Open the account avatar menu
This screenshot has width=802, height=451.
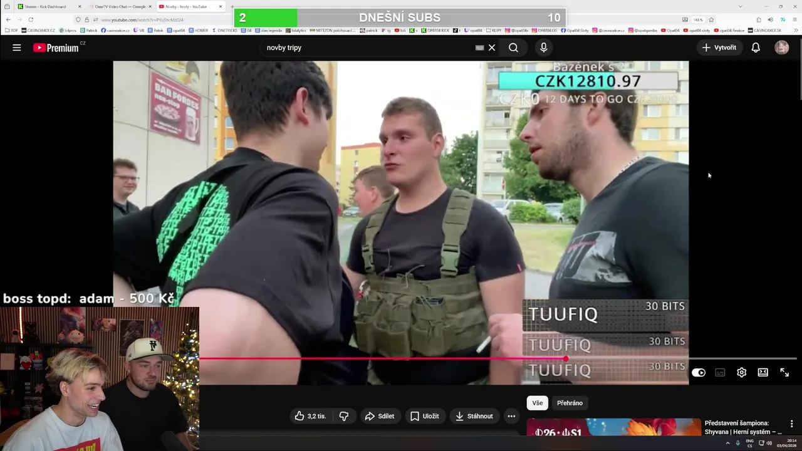tap(781, 48)
